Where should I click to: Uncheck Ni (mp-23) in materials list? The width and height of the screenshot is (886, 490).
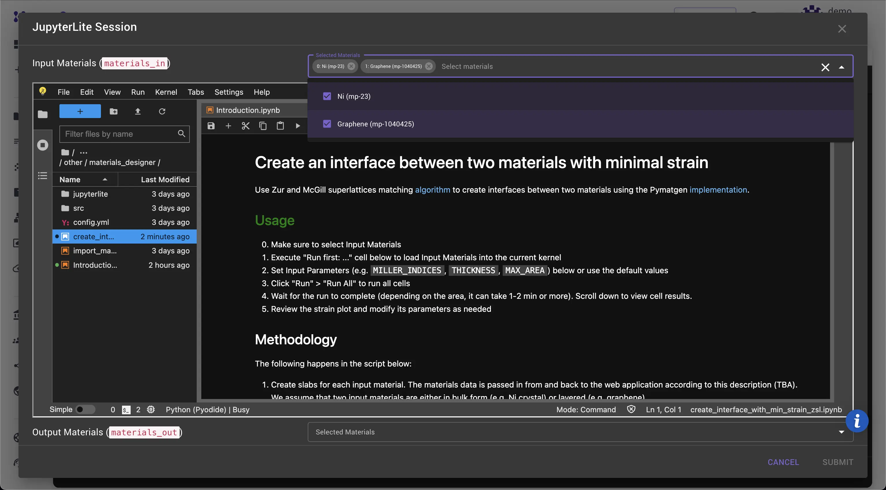click(x=327, y=96)
